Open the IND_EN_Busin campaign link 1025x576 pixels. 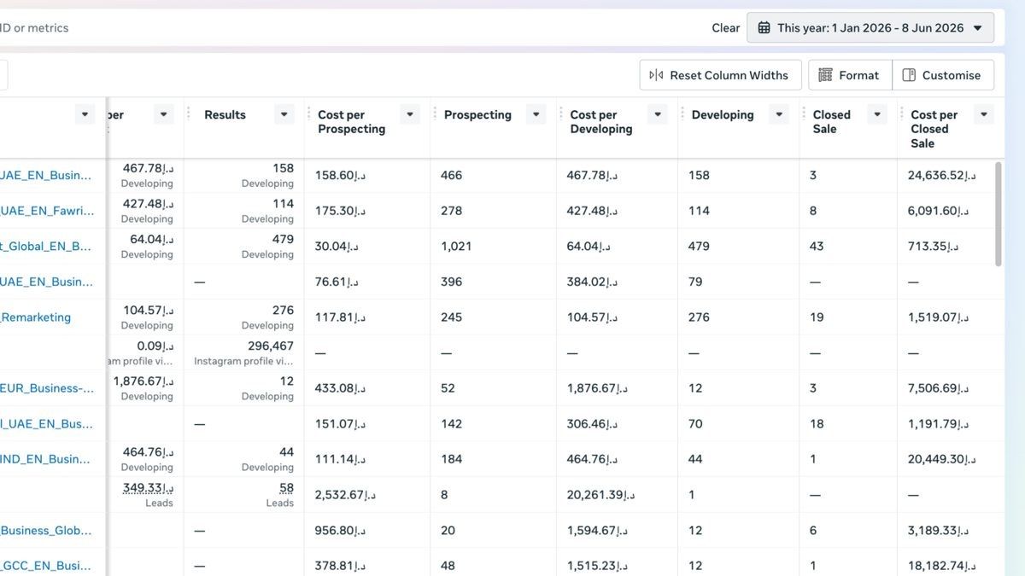[x=45, y=458]
